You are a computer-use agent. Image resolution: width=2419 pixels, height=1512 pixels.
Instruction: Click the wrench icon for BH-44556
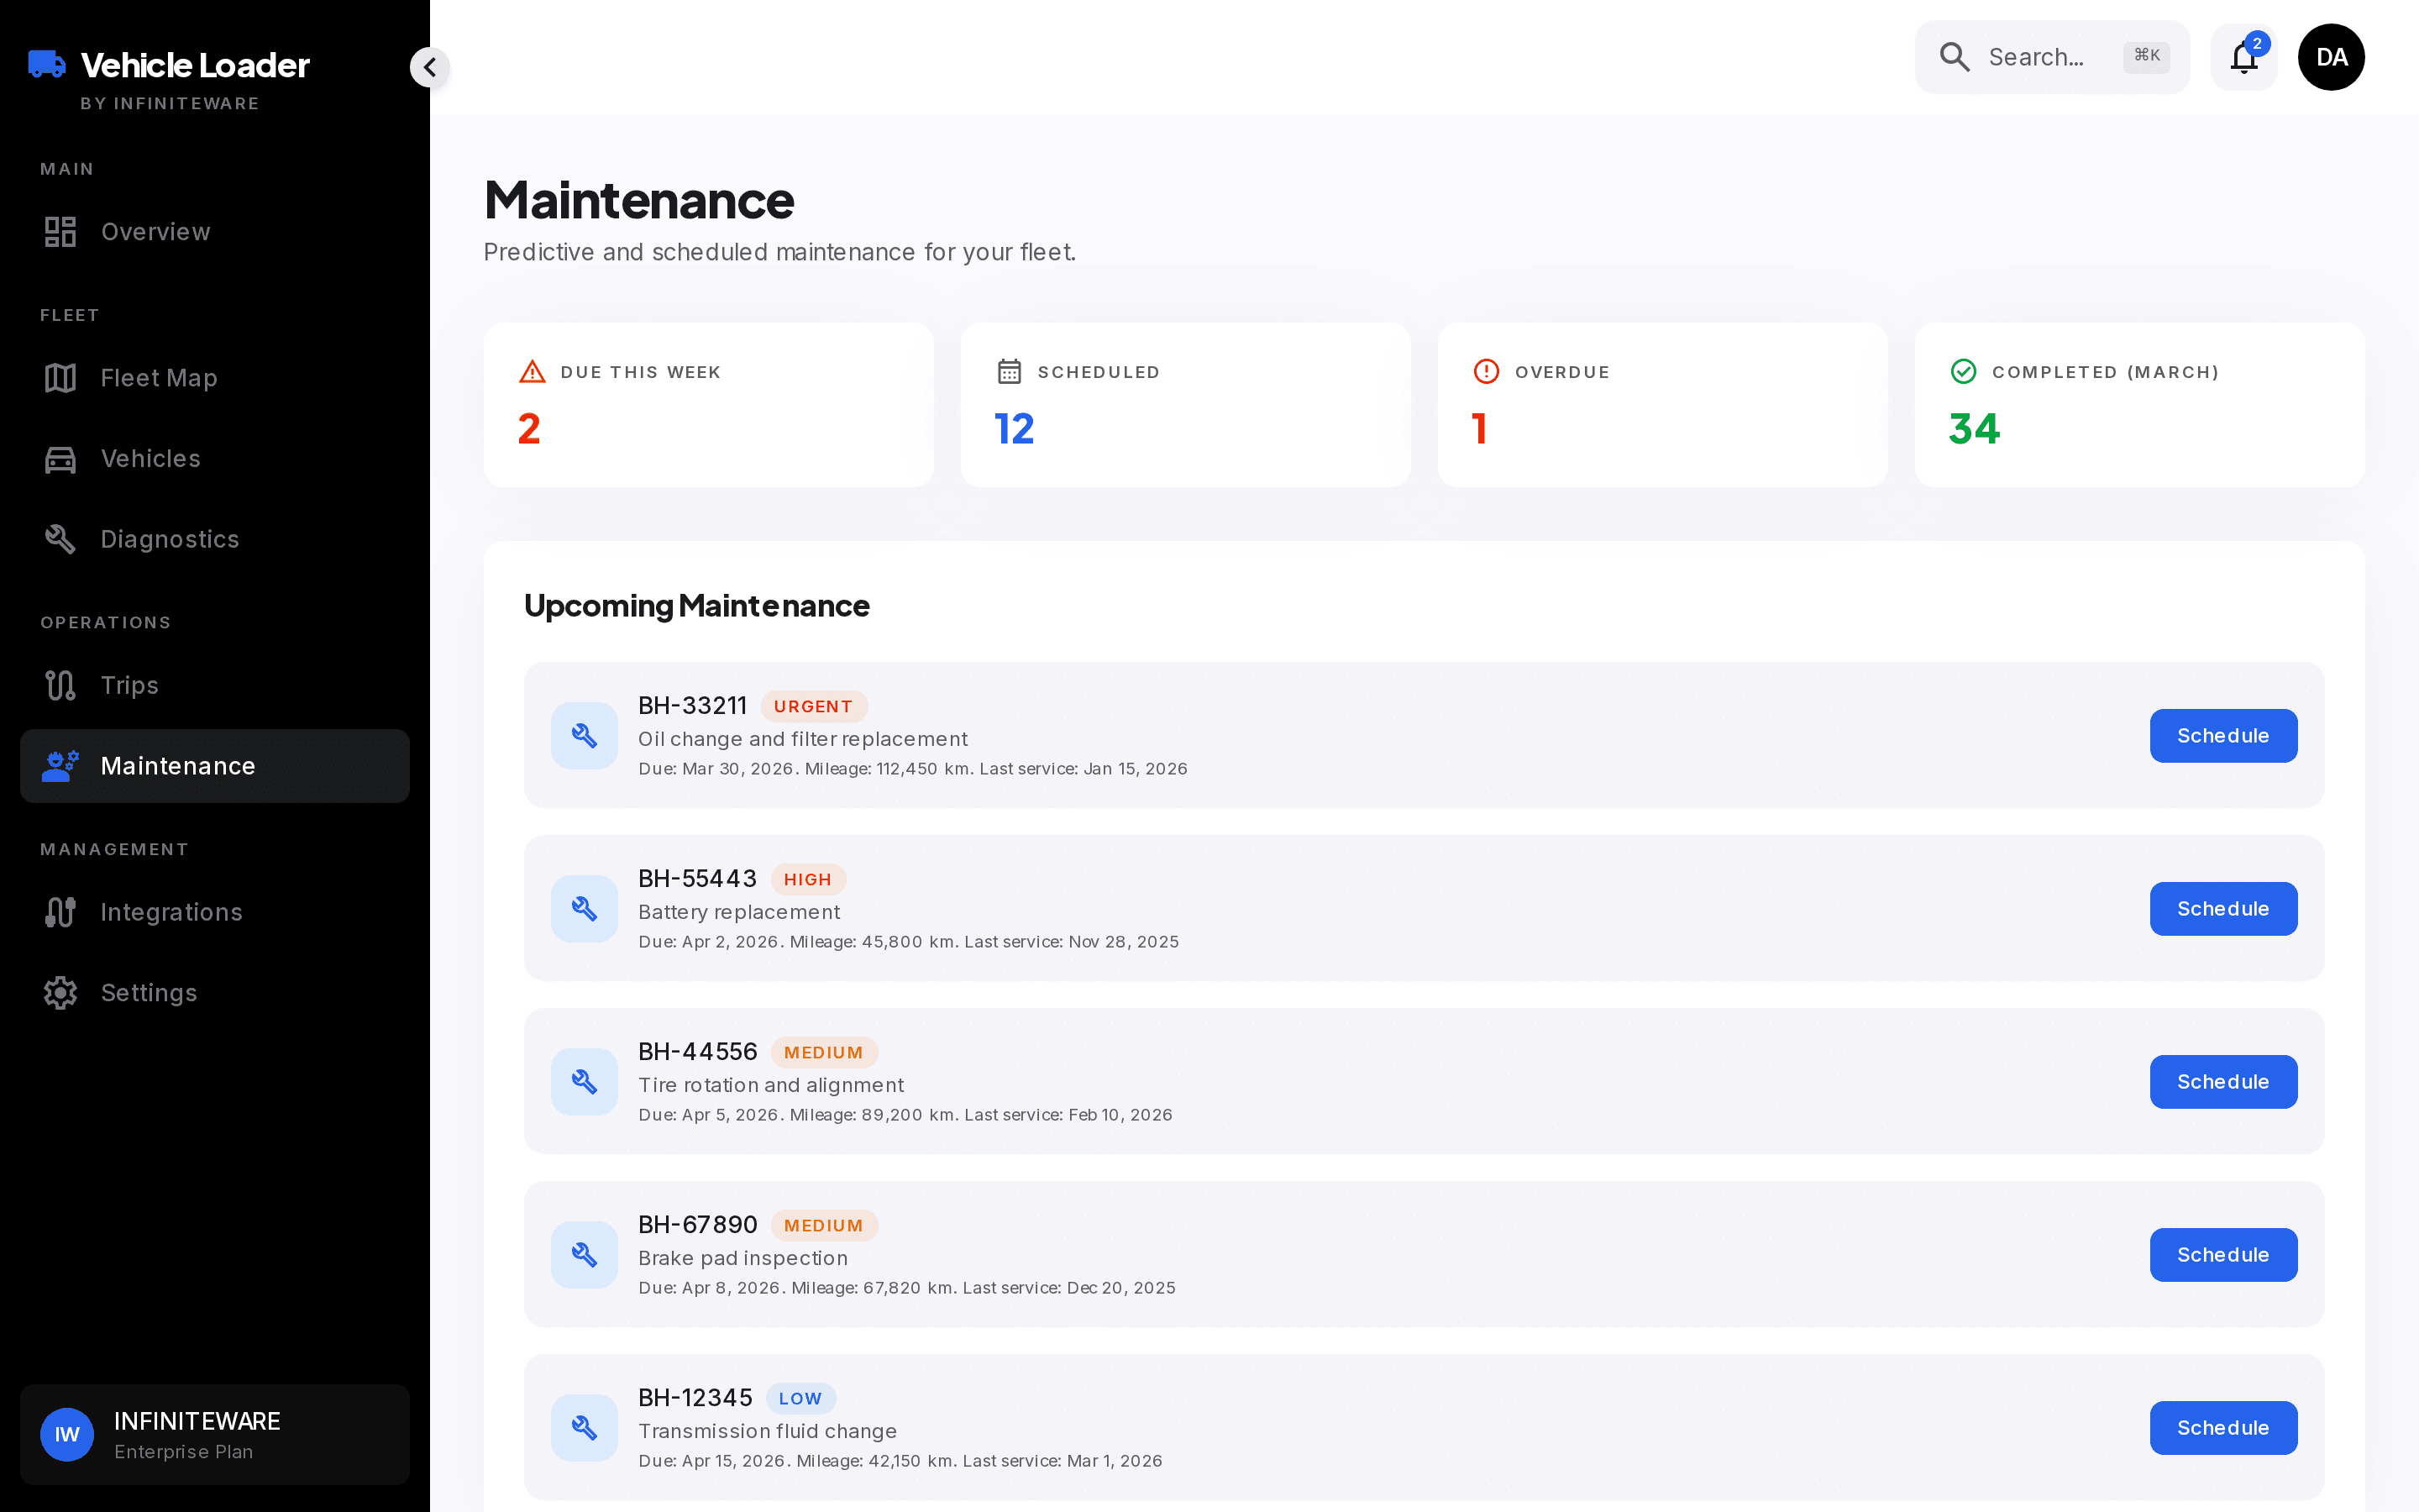coord(585,1082)
